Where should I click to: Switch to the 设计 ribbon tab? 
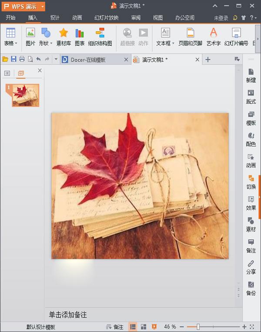point(55,17)
